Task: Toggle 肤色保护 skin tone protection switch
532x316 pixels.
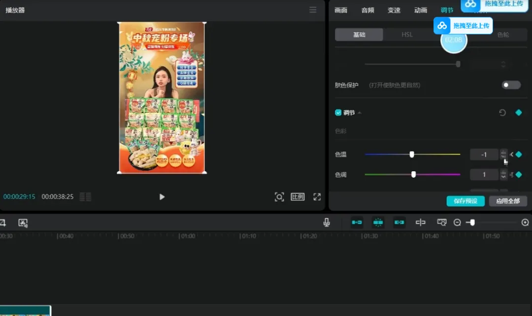Action: (x=511, y=85)
